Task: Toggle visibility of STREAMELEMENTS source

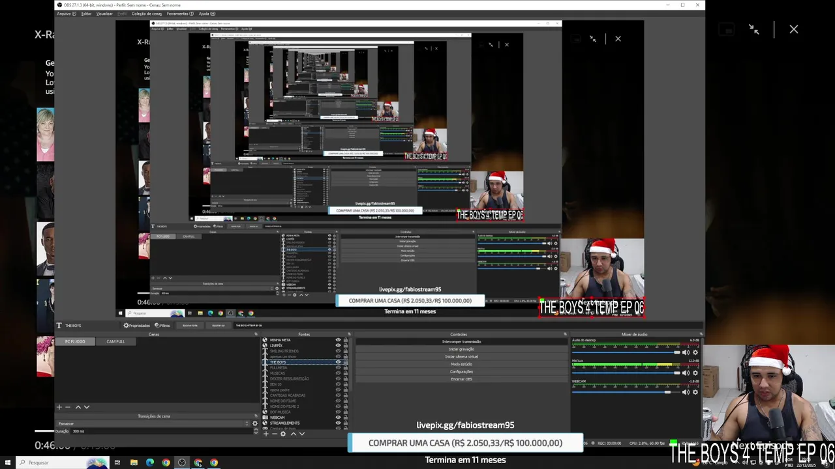Action: (338, 423)
